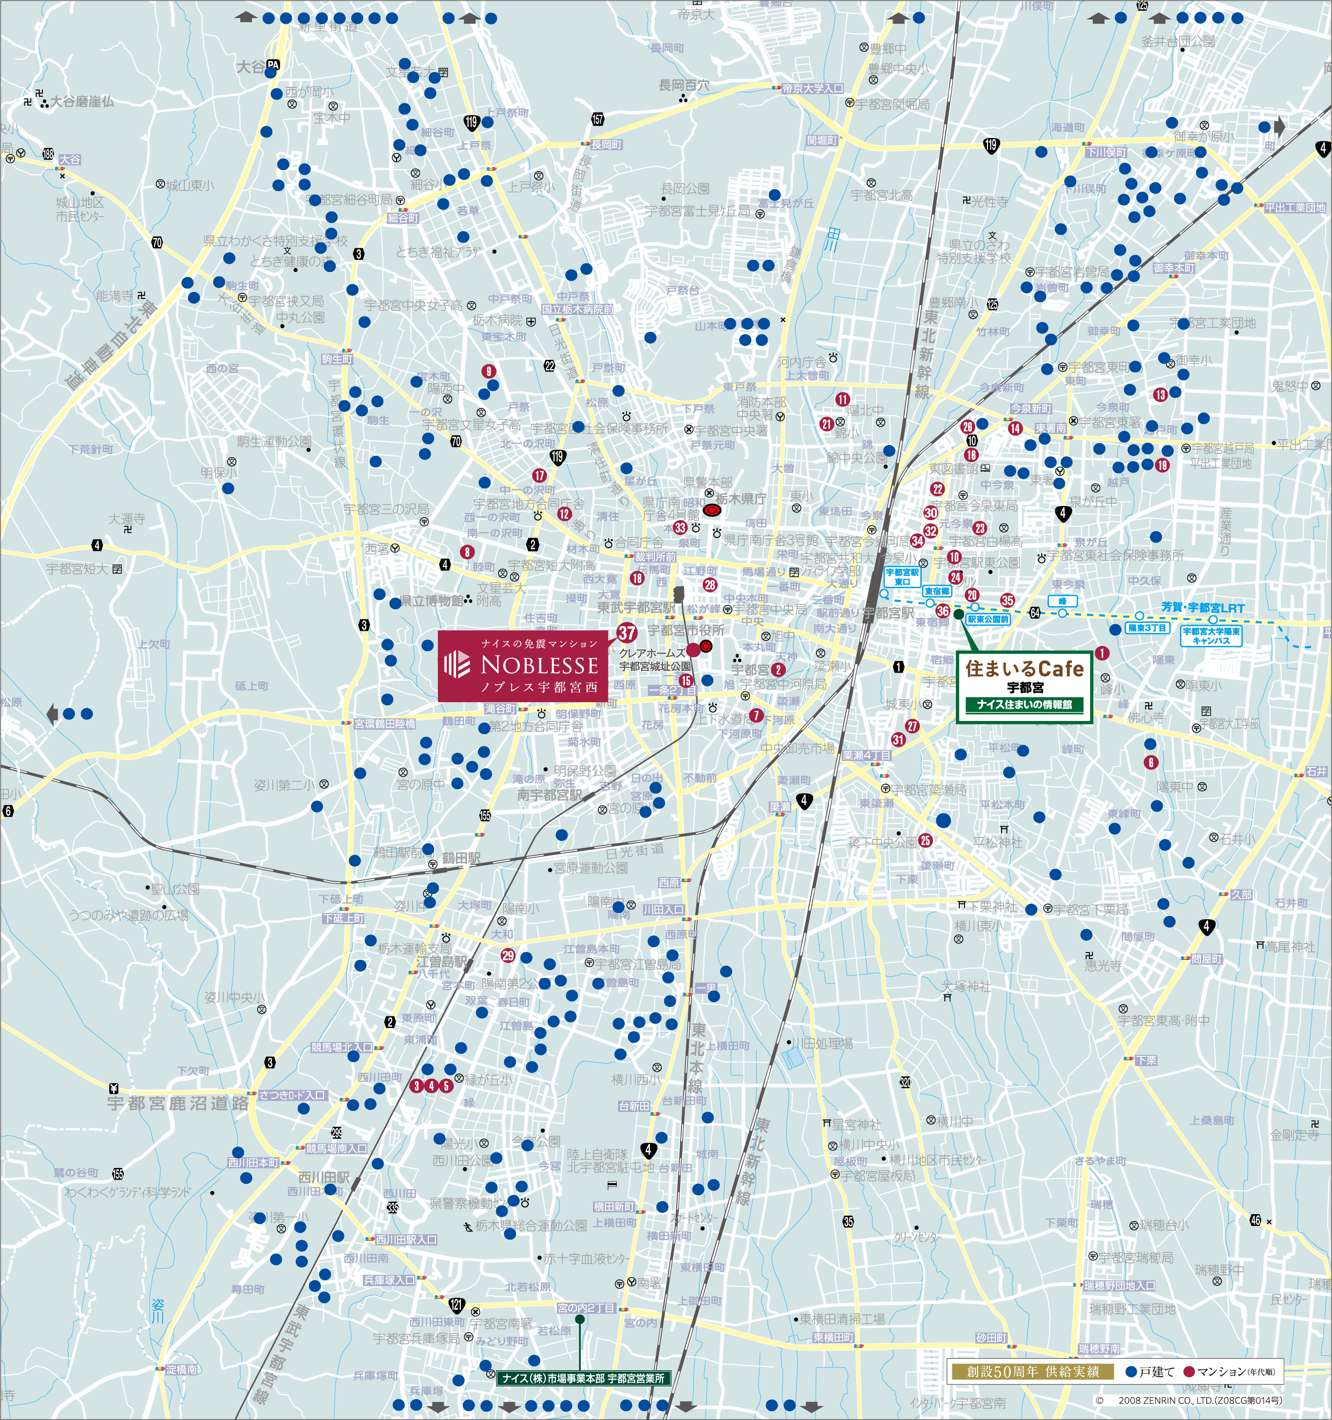
Task: Click red mansion marker 19
Action: click(x=1163, y=465)
